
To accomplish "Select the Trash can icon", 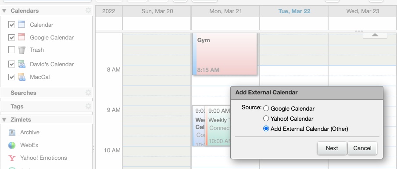I will tap(21, 50).
